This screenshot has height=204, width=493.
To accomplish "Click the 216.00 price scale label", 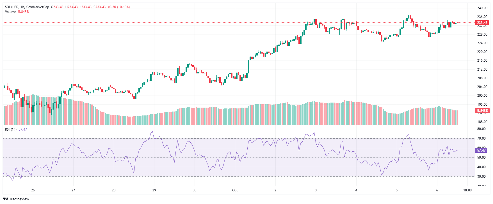I will pos(482,61).
